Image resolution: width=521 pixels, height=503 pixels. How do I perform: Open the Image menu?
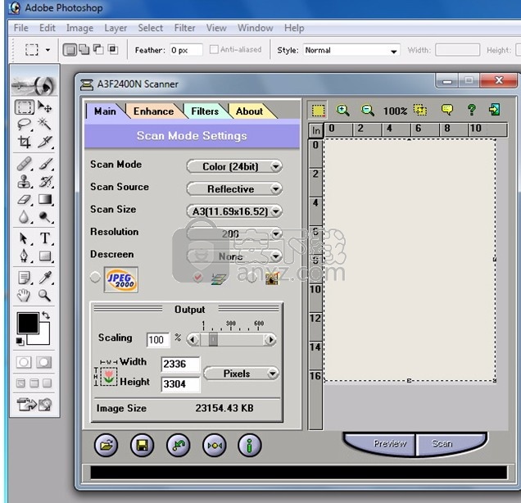pyautogui.click(x=79, y=28)
